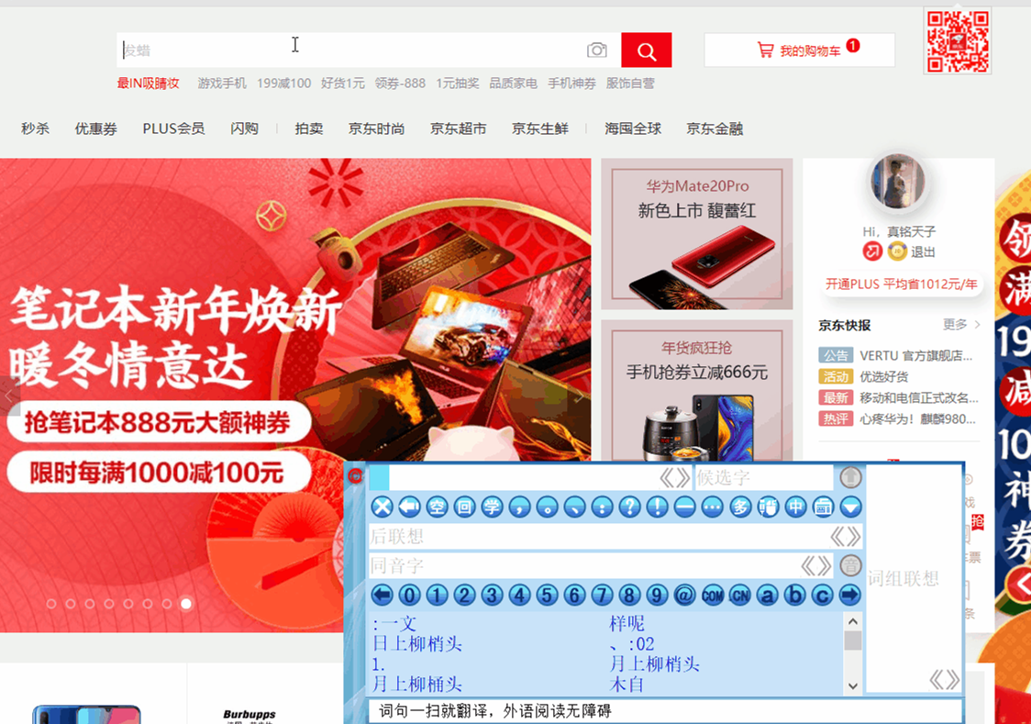This screenshot has height=724, width=1031.
Task: Insert .COM from the input panel
Action: [712, 596]
